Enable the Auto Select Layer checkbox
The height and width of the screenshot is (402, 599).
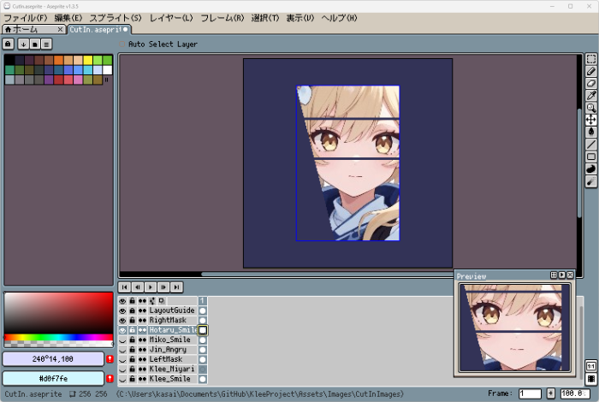(x=122, y=44)
